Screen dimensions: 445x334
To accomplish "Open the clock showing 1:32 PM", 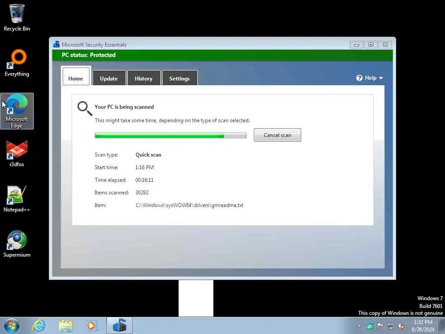I will pyautogui.click(x=423, y=322).
